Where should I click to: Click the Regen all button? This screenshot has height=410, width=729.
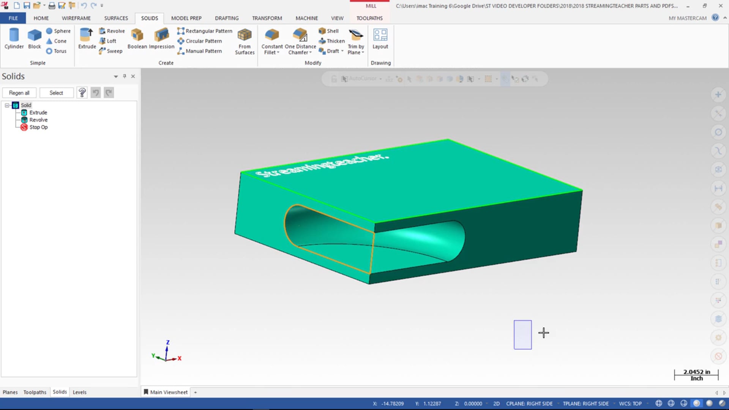pos(19,93)
